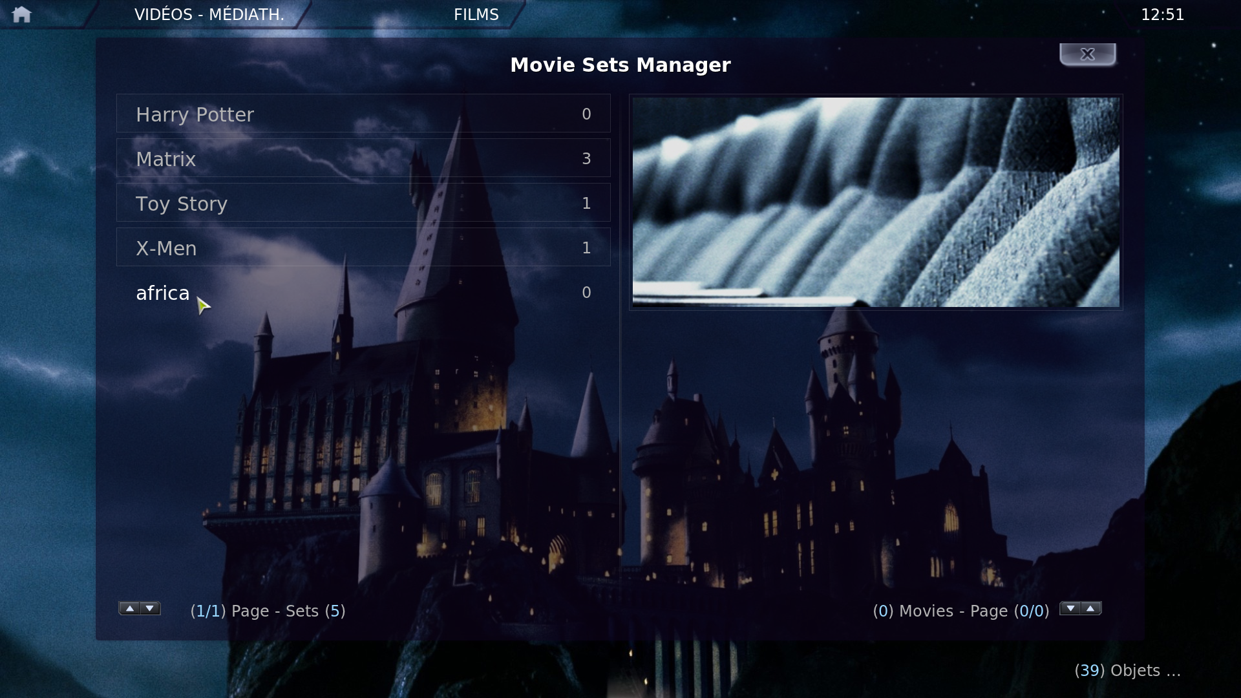Click the X-Men movie count 1
The height and width of the screenshot is (698, 1241).
pos(586,248)
